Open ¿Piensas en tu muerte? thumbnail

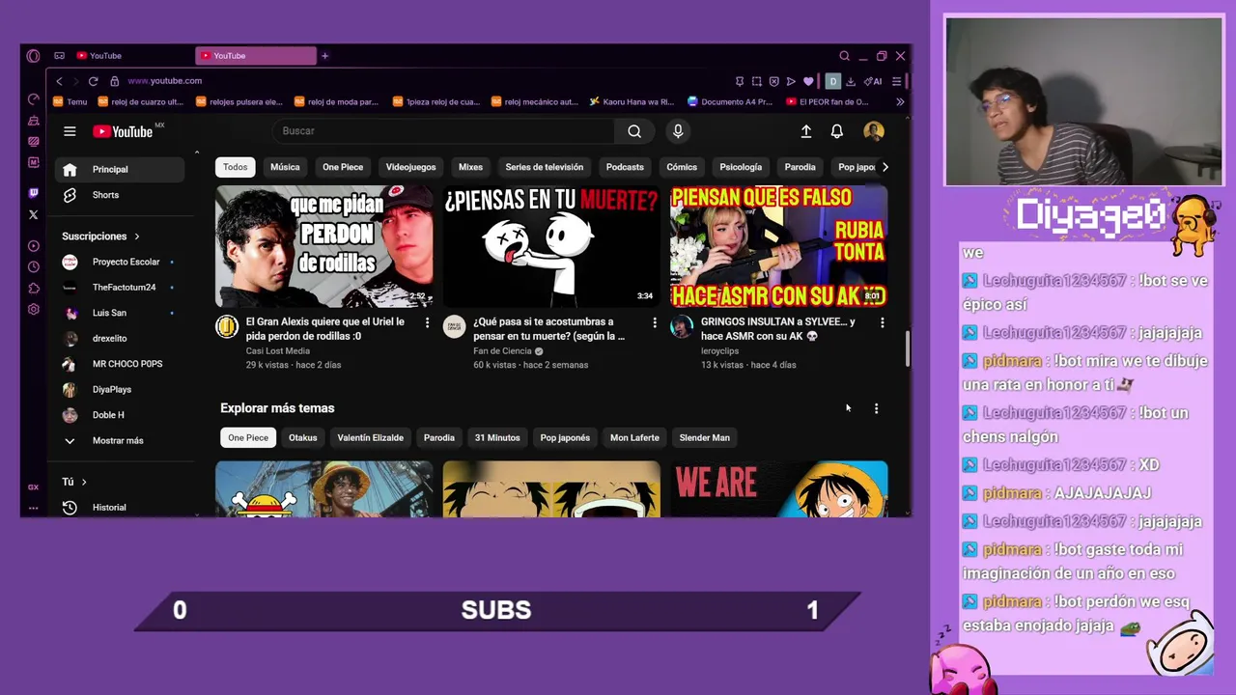tap(551, 246)
